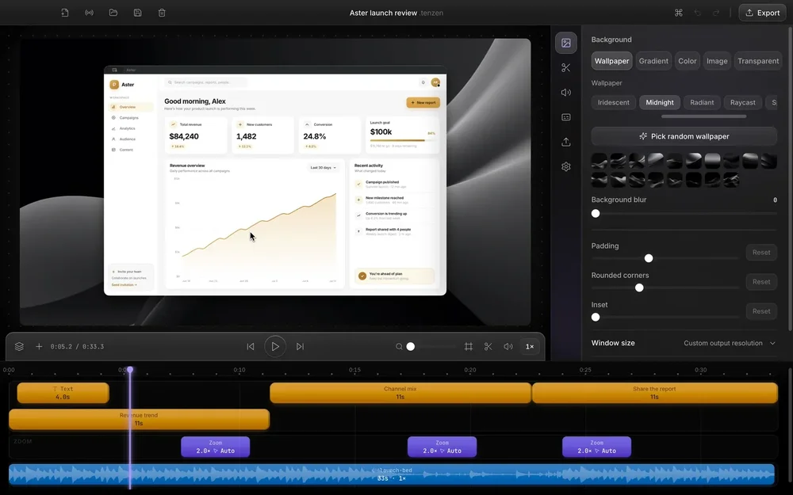793x495 pixels.
Task: Open the Background settings sidebar tab
Action: point(566,43)
